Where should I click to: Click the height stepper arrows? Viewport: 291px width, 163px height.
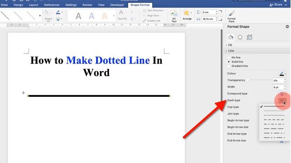[x=216, y=12]
